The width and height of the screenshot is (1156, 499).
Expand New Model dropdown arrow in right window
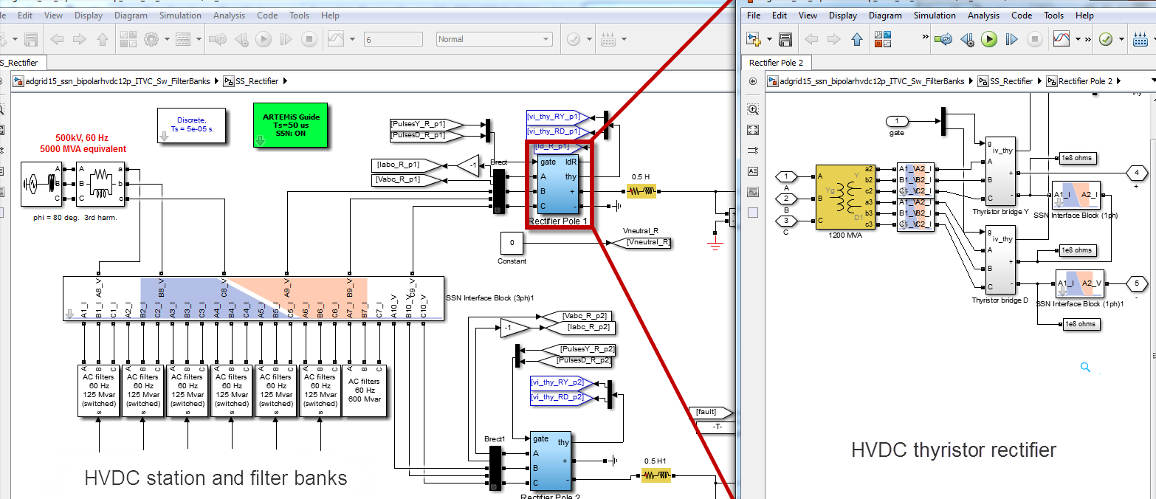tap(768, 39)
